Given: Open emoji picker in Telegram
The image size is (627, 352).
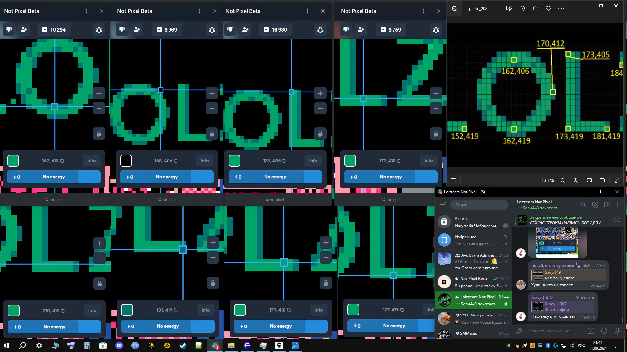Looking at the screenshot, I should [604, 331].
